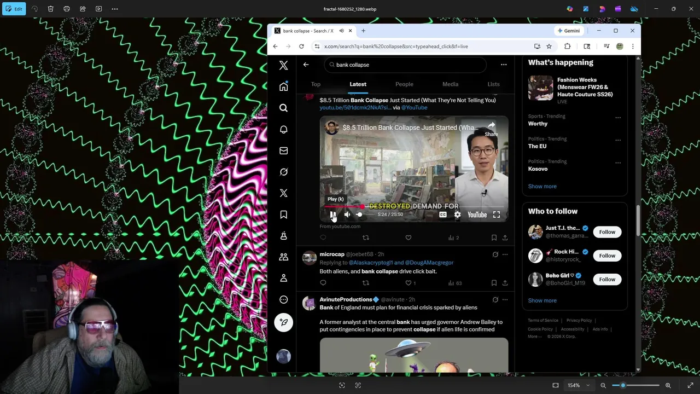This screenshot has height=394, width=700.
Task: Click the Gemini button in Chrome
Action: [569, 31]
